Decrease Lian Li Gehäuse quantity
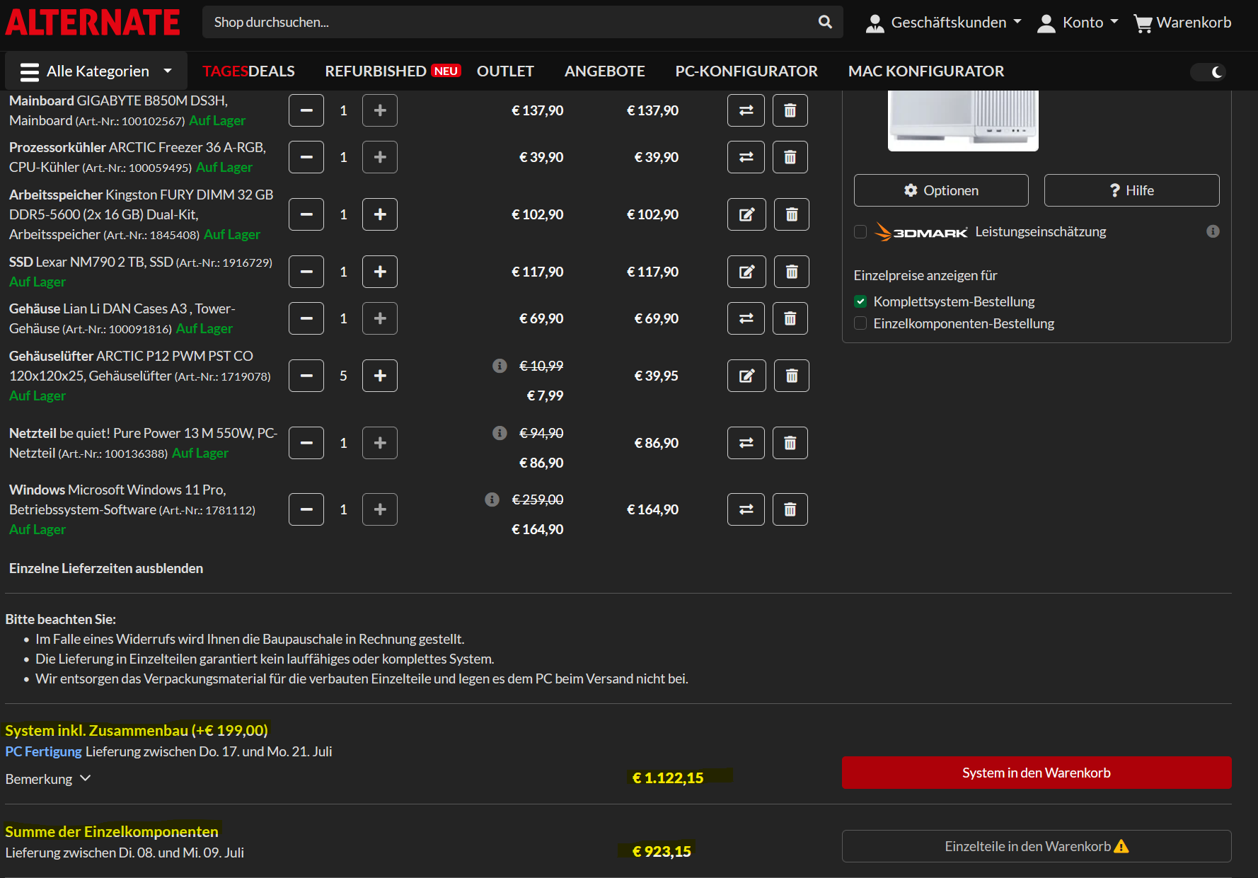 (306, 318)
